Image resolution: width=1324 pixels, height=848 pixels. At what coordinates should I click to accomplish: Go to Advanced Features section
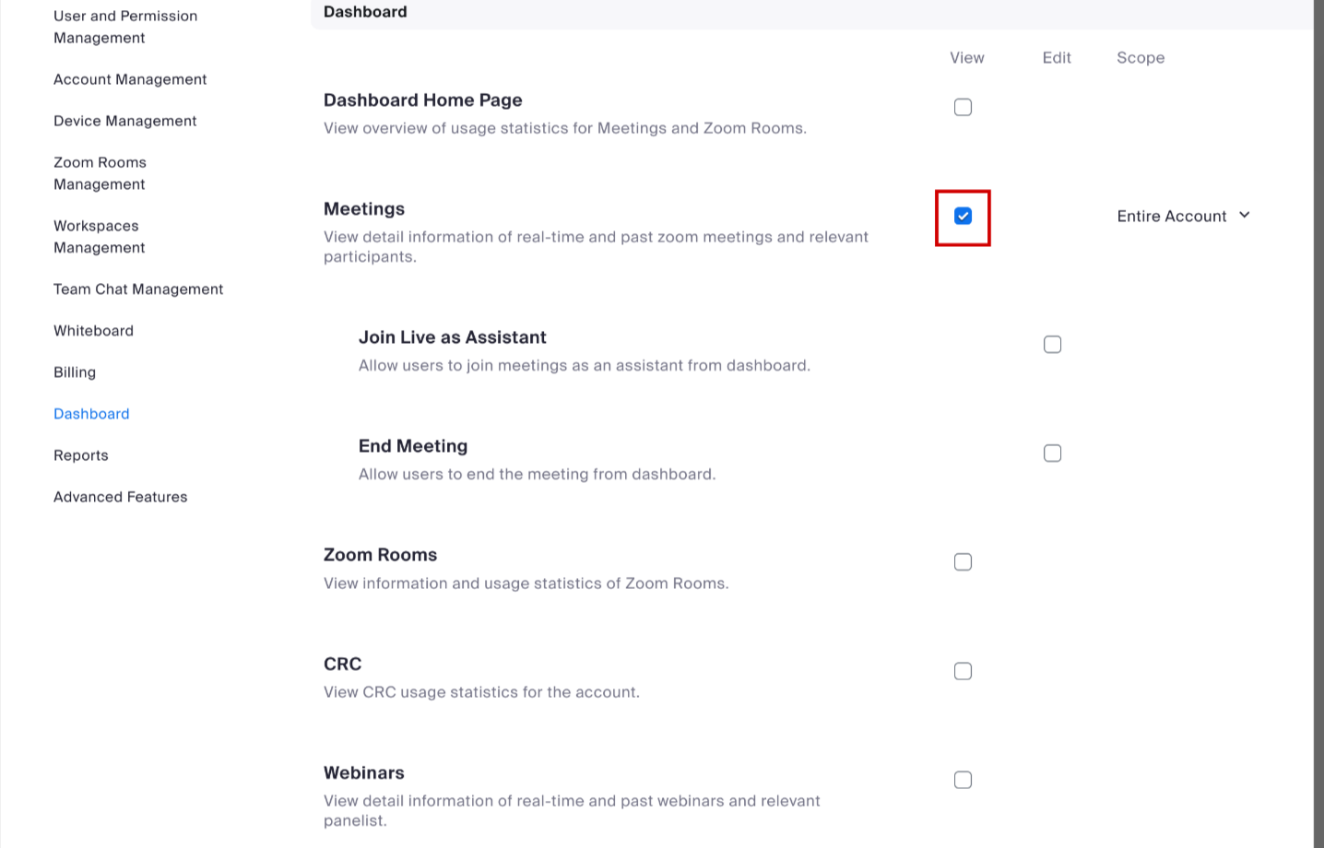(121, 497)
